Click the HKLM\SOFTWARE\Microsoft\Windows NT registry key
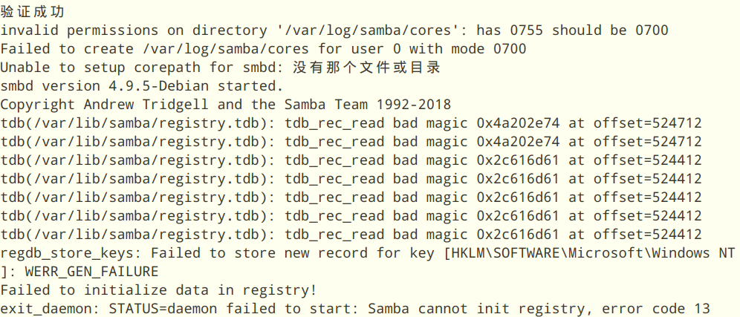Viewport: 740px width, 317px height. (588, 253)
